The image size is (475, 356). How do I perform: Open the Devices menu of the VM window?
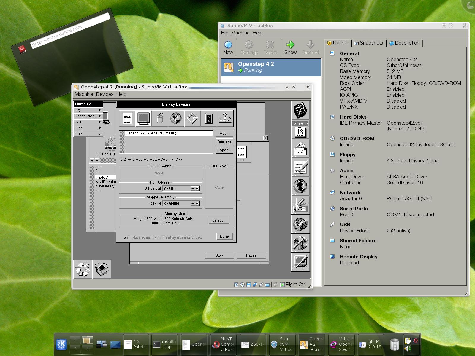(104, 94)
